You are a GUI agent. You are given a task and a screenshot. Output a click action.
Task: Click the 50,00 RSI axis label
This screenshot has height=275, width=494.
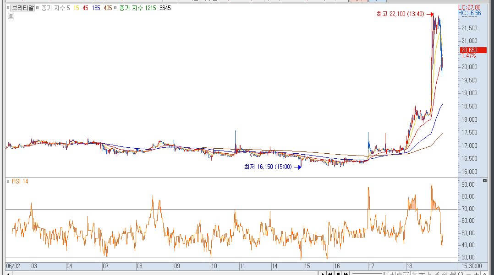click(468, 233)
